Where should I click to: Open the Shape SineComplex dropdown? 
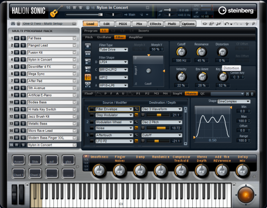point(234,101)
